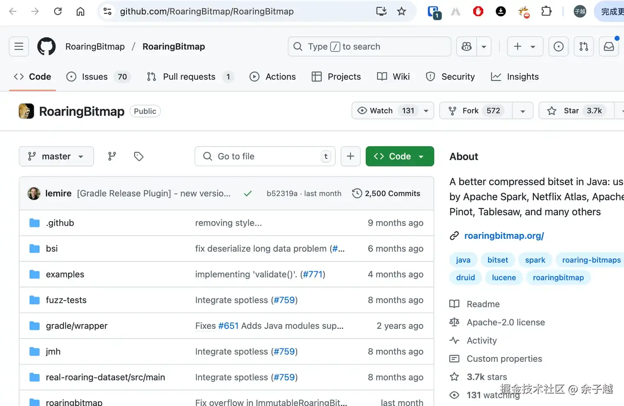Click the bitset topic tag

[x=497, y=260]
